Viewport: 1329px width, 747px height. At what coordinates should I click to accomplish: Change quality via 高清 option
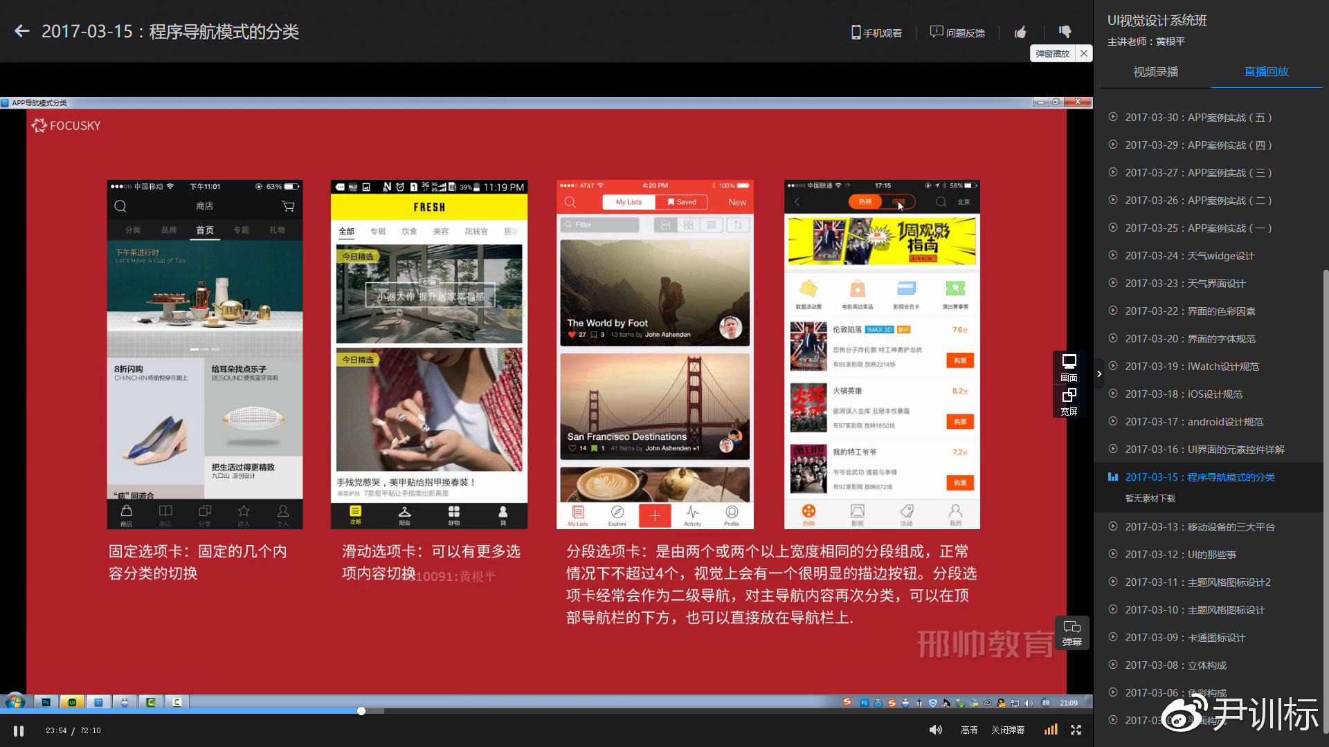[969, 730]
